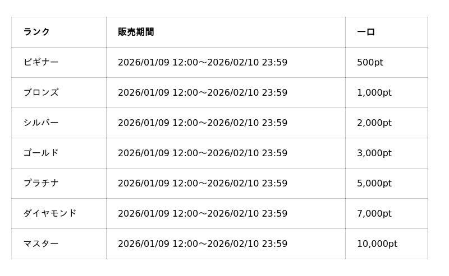Click the 10,000pt price cell
Screen dimensions: 449x276
[x=377, y=244]
